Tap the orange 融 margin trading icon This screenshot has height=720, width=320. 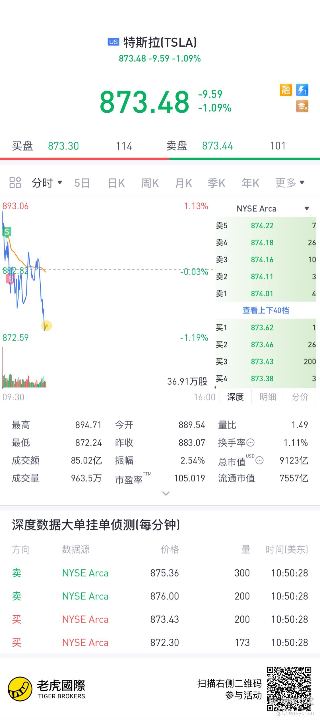tap(286, 90)
